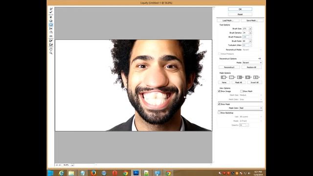
Task: Click Intersect with Selection mask option icon
Action: point(248,77)
